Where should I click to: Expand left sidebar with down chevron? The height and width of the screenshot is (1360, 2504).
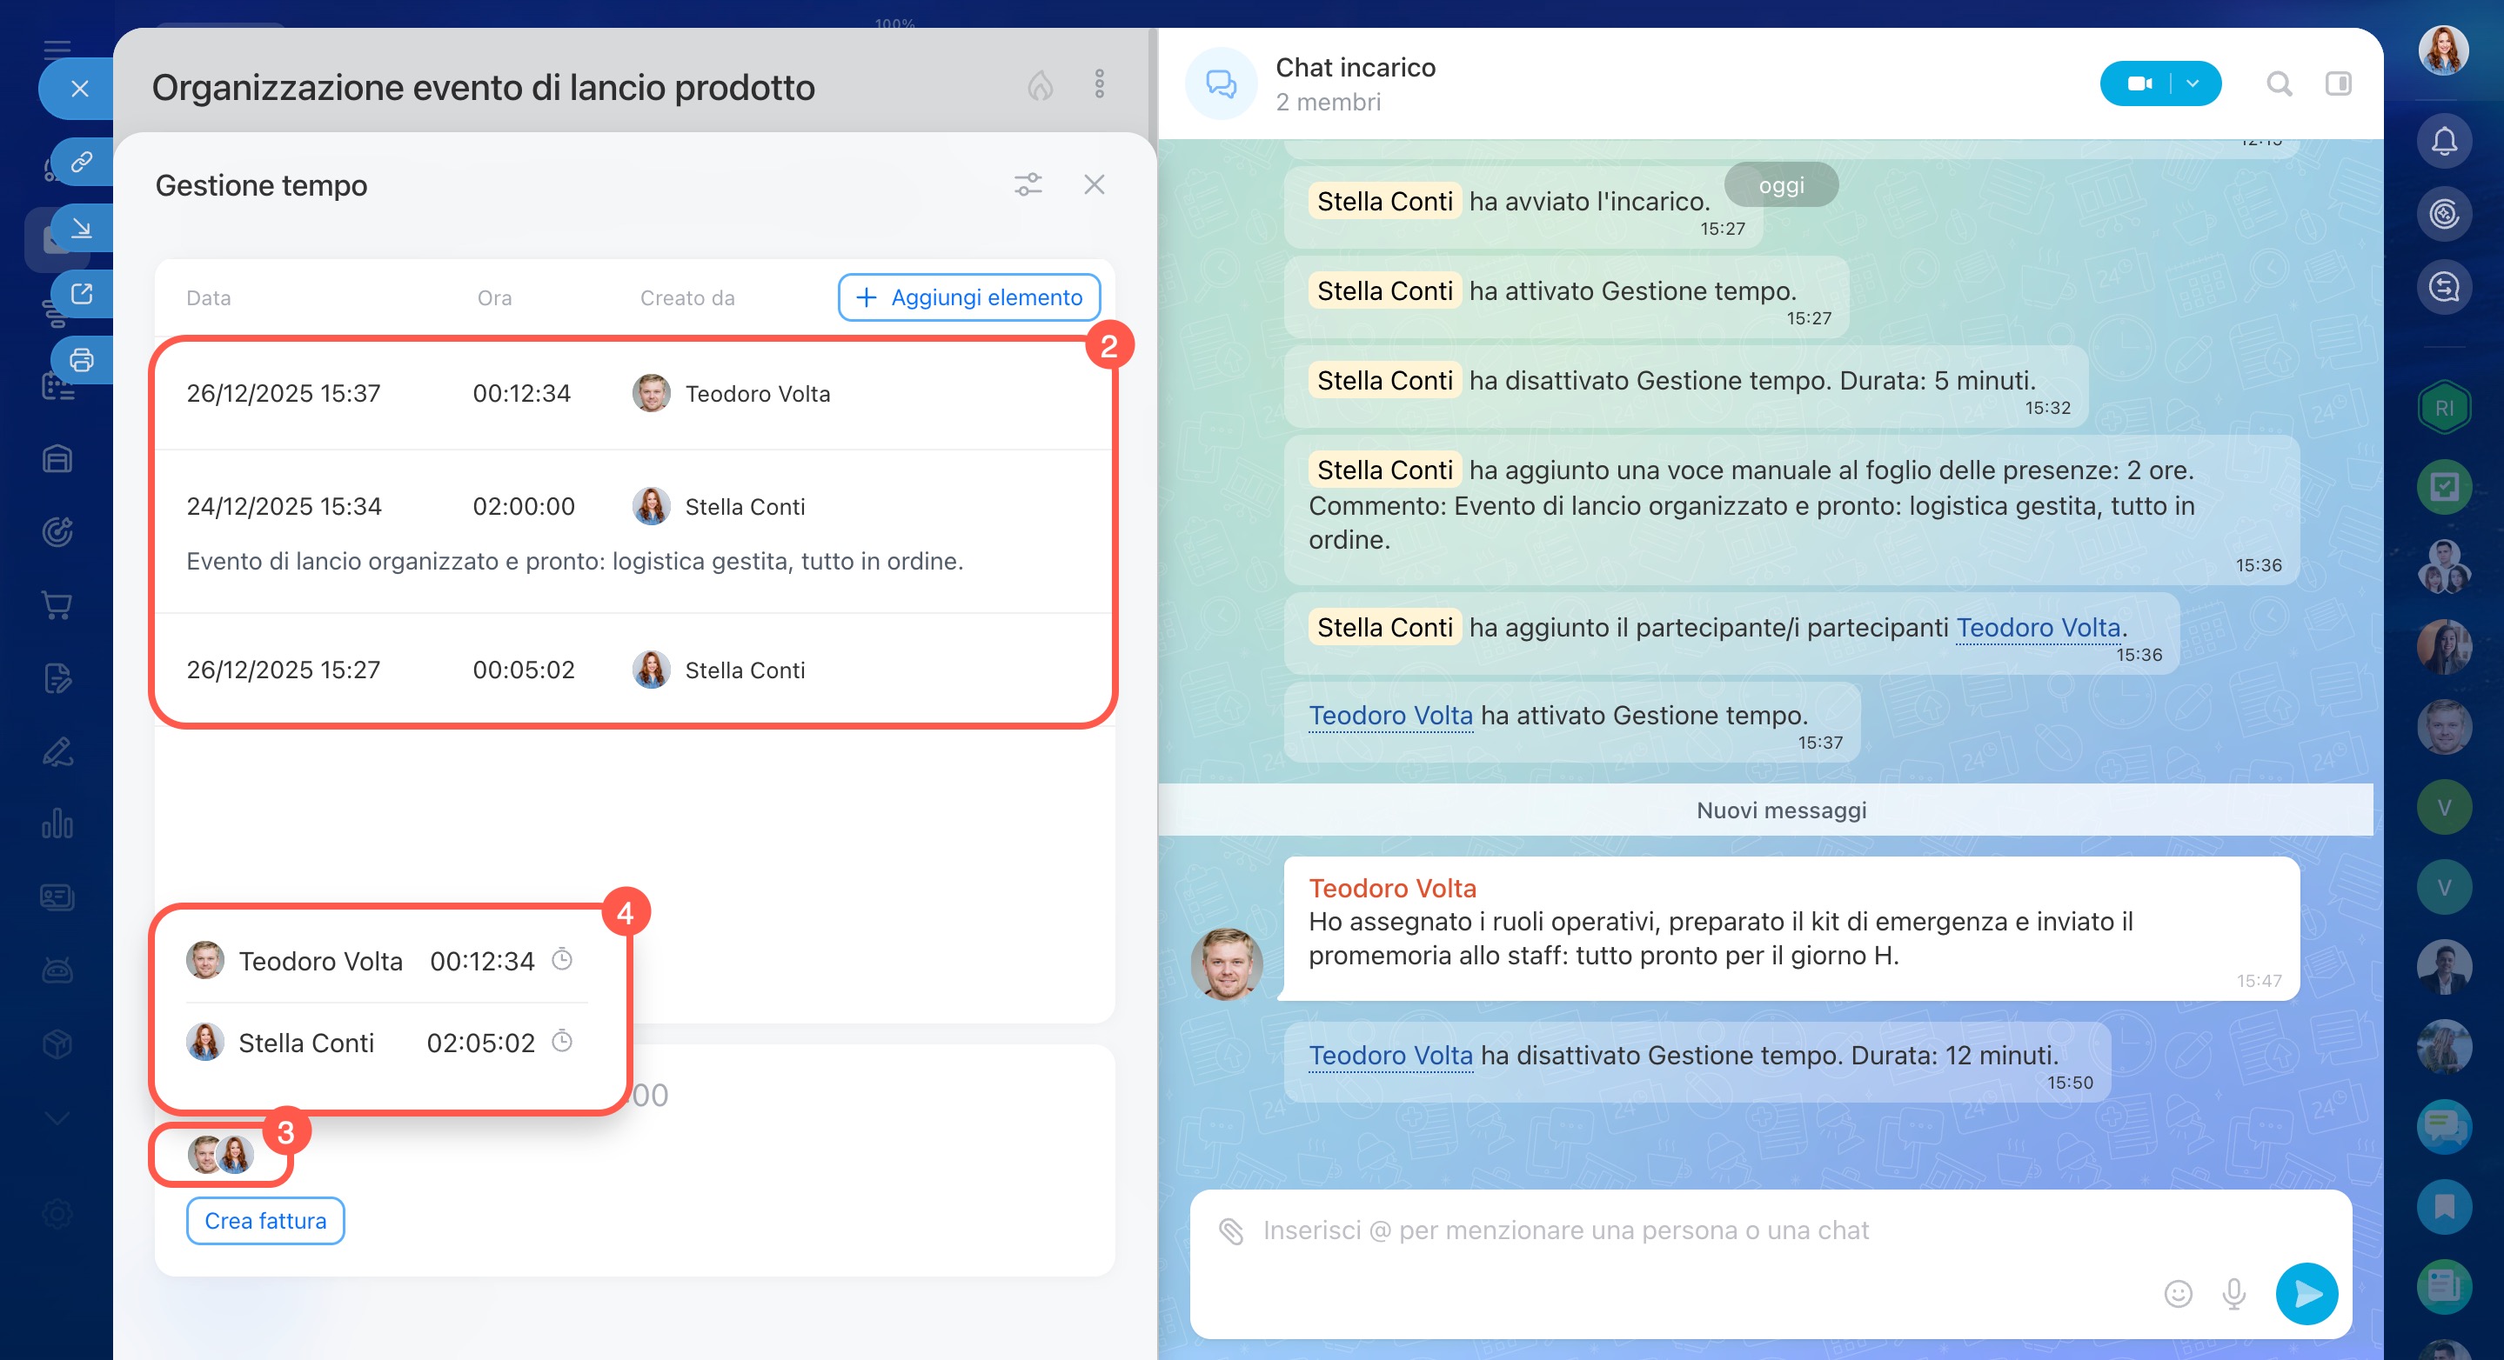(x=57, y=1118)
